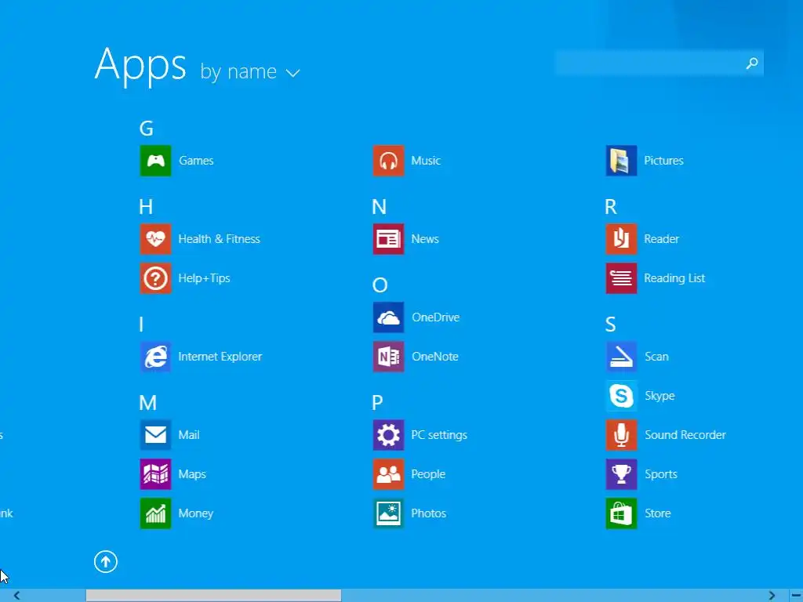Select the letter P group header
The image size is (803, 602).
coord(377,403)
